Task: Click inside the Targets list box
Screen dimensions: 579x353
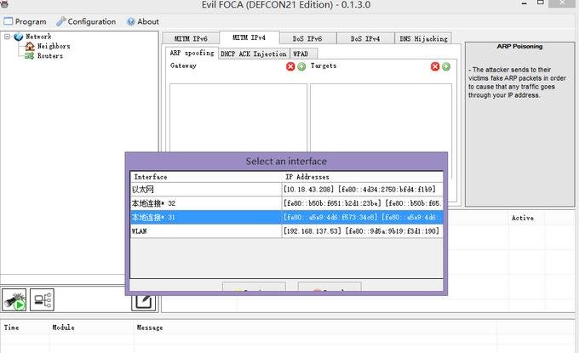Action: [381, 117]
